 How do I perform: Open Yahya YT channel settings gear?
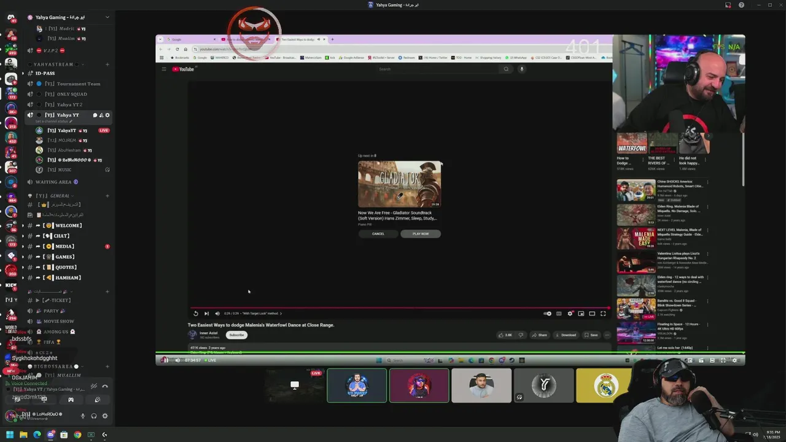pyautogui.click(x=107, y=115)
